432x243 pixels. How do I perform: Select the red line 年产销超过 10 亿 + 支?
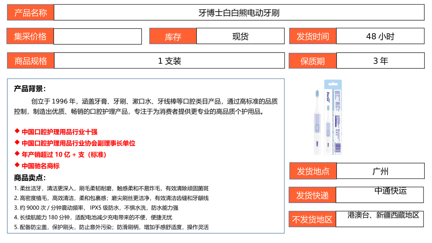64,154
